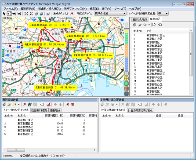Expand dropdown arrow in 東京23区 panel toolbar
This screenshot has height=160, width=196.
tap(149, 25)
